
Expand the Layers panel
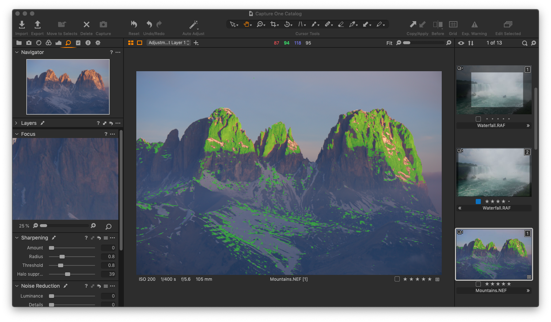tap(16, 123)
